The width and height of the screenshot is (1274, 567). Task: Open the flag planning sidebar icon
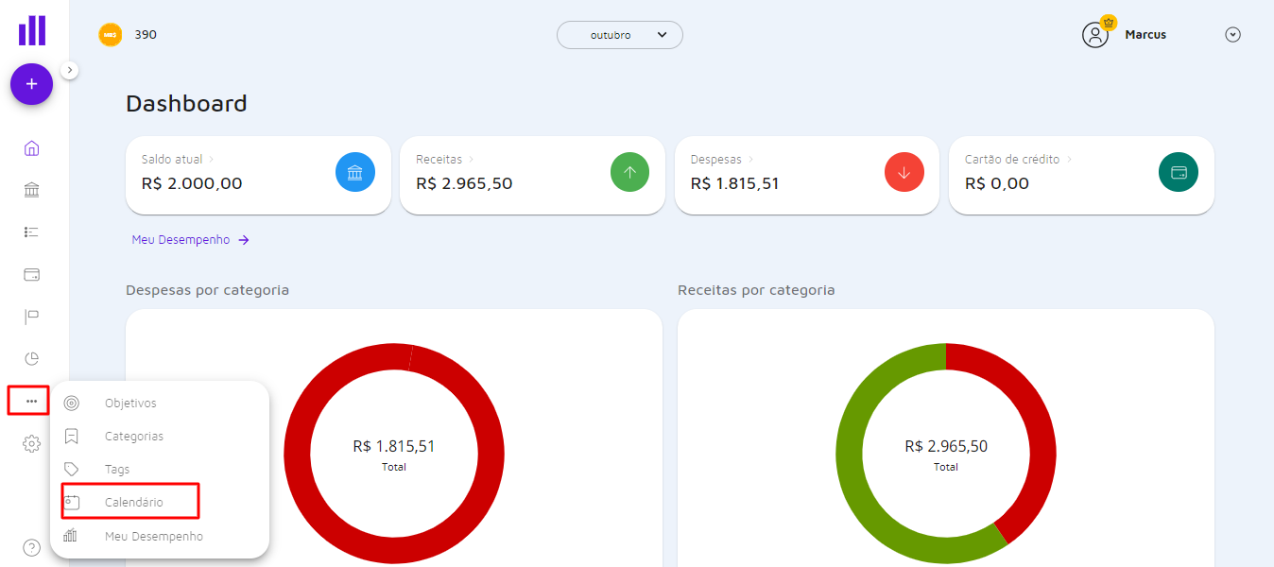pyautogui.click(x=31, y=317)
